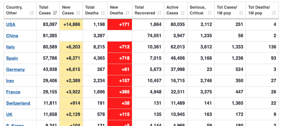Viewport: 282px width, 126px height.
Task: Click the Tot Deaths/1M pop header label
Action: click(x=259, y=10)
